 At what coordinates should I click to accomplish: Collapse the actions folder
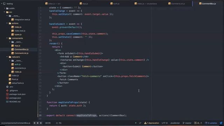(7, 23)
